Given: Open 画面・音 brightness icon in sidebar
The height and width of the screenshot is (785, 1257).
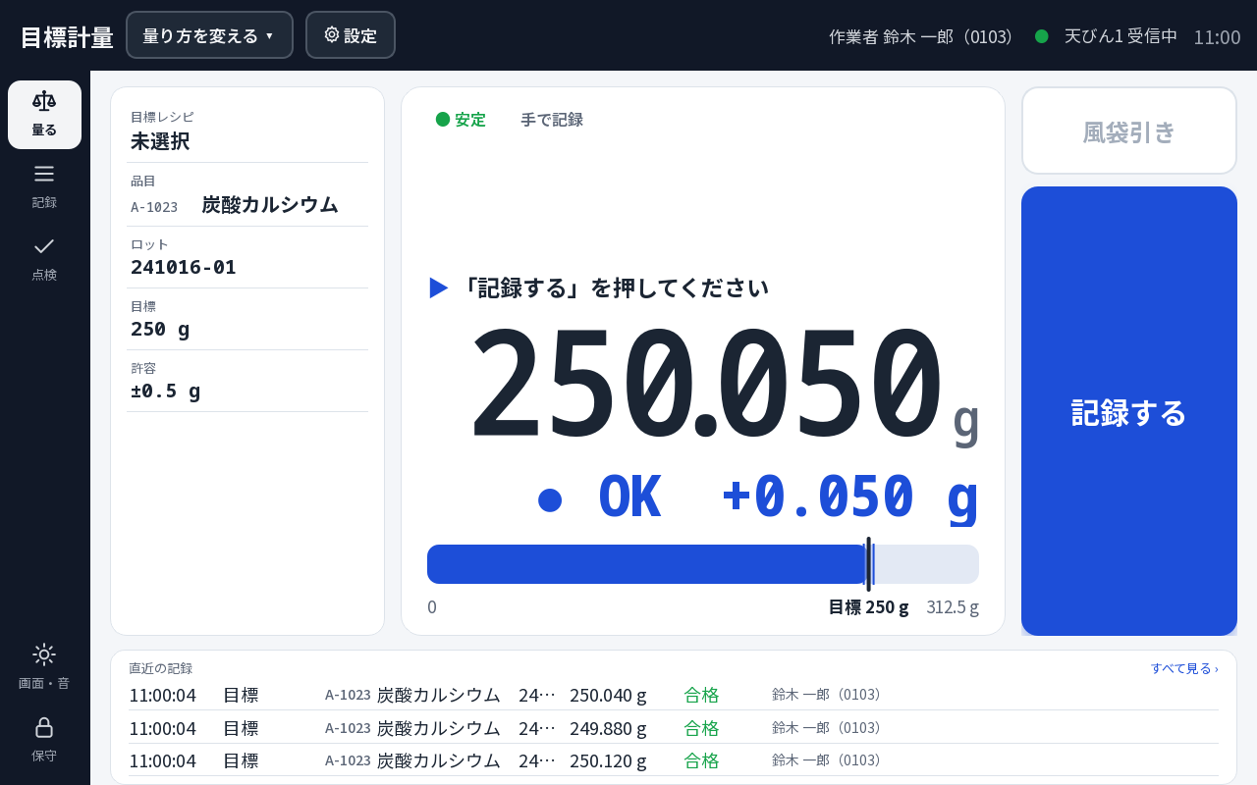Looking at the screenshot, I should point(44,667).
